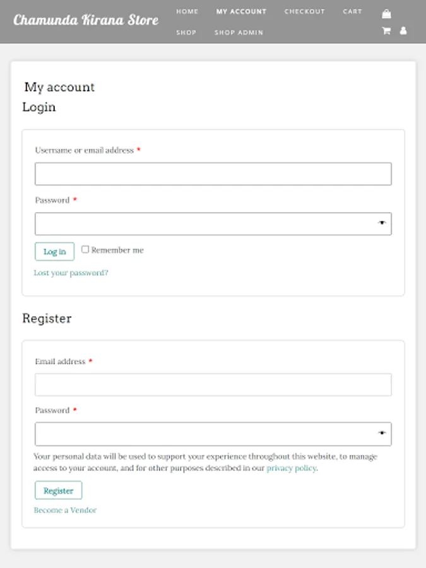
Task: Click the Chamunda Kirana Store site title
Action: click(86, 20)
